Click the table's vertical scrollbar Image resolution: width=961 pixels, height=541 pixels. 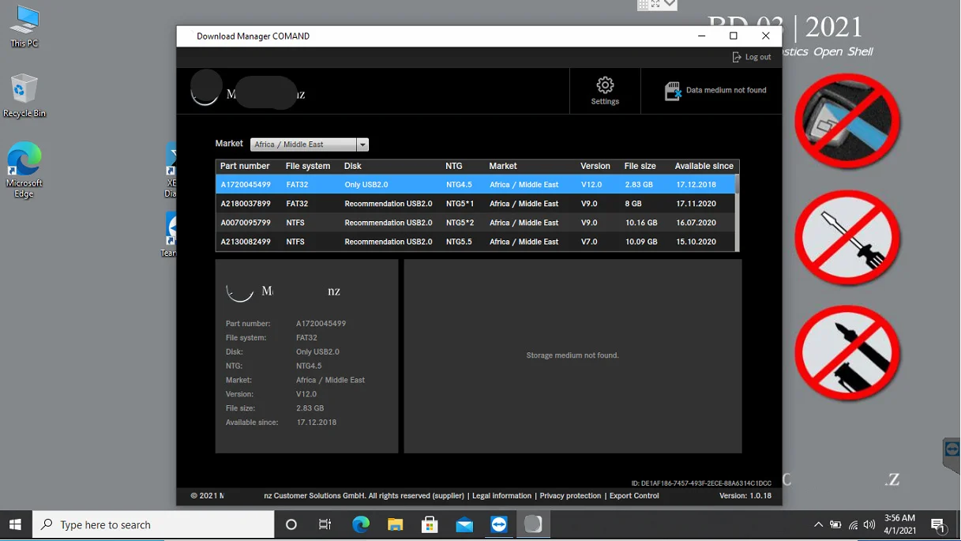[x=738, y=213]
